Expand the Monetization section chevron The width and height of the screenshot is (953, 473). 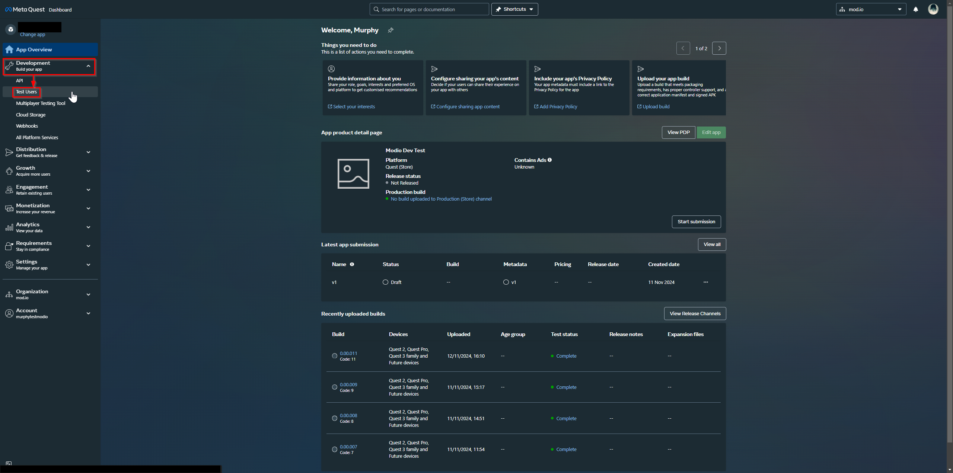[x=88, y=208]
